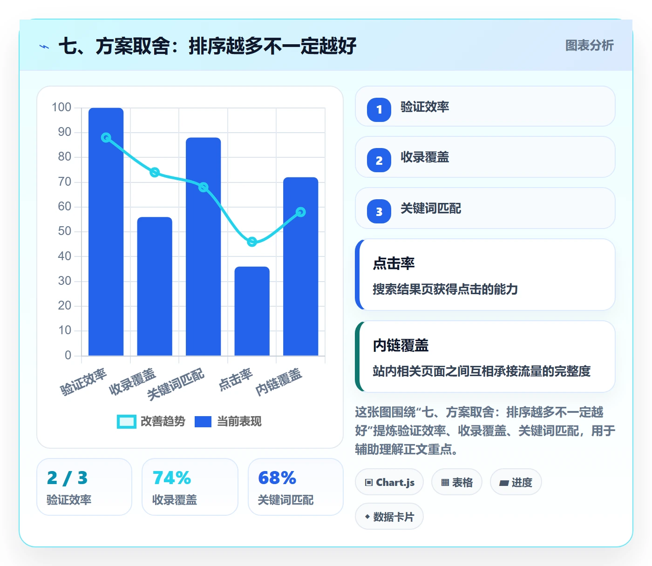Screen dimensions: 652x566
Task: Click the text 搜索结果页获得点击的能力
Action: coord(445,289)
